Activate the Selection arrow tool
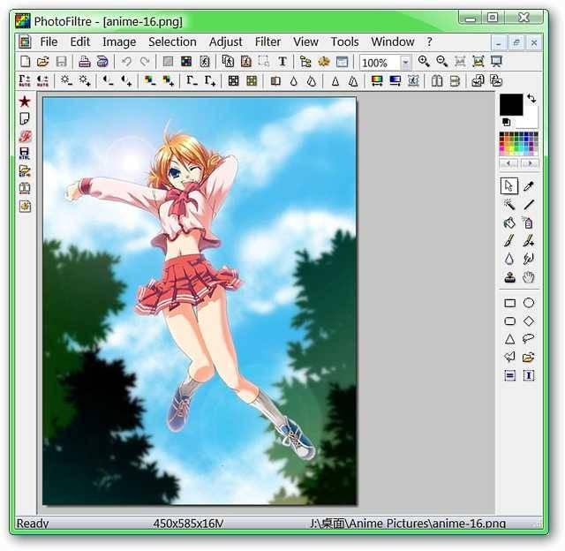 tap(509, 186)
